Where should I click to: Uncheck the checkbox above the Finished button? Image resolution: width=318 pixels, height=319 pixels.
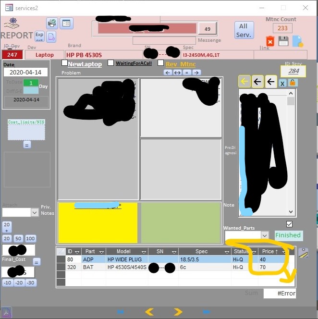click(289, 224)
